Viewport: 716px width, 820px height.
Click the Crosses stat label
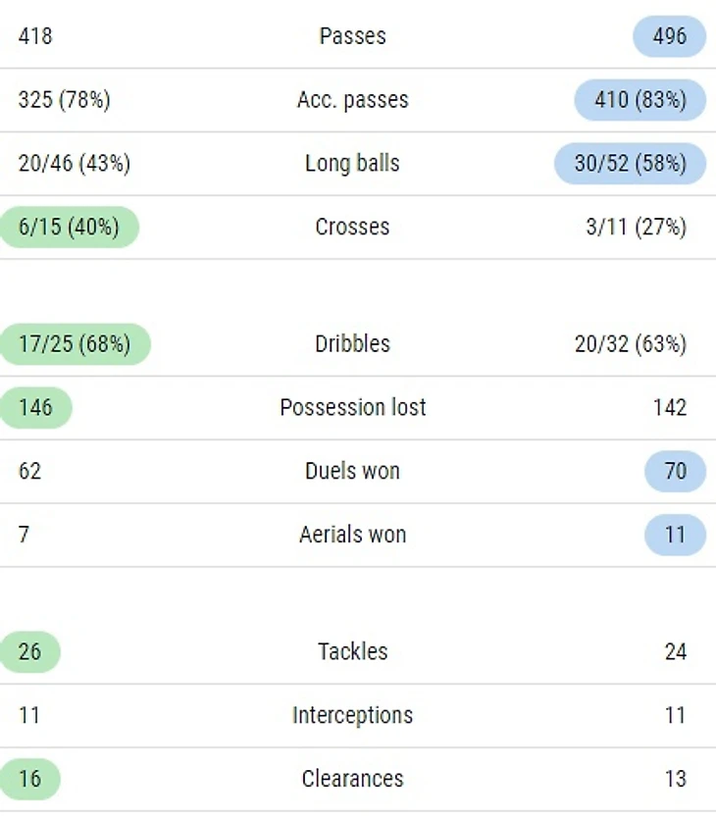353,227
